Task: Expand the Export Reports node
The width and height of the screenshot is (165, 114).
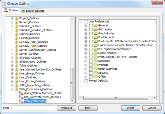Action: (86, 53)
